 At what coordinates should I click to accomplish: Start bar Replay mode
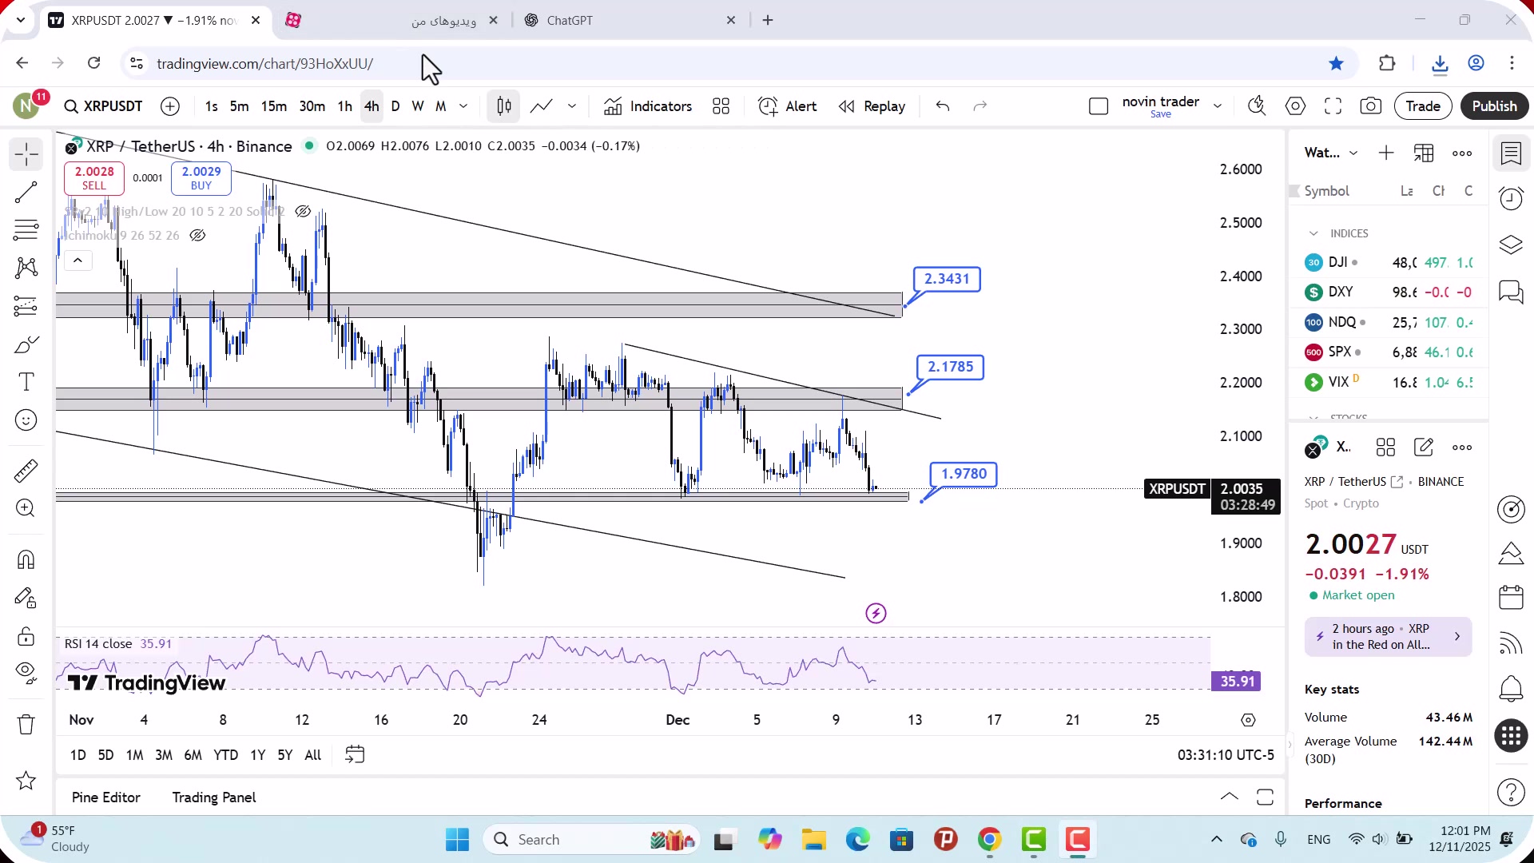(x=872, y=106)
